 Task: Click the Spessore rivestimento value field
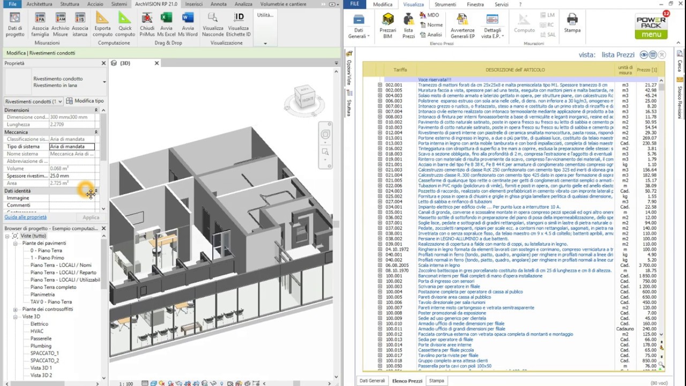click(x=72, y=176)
